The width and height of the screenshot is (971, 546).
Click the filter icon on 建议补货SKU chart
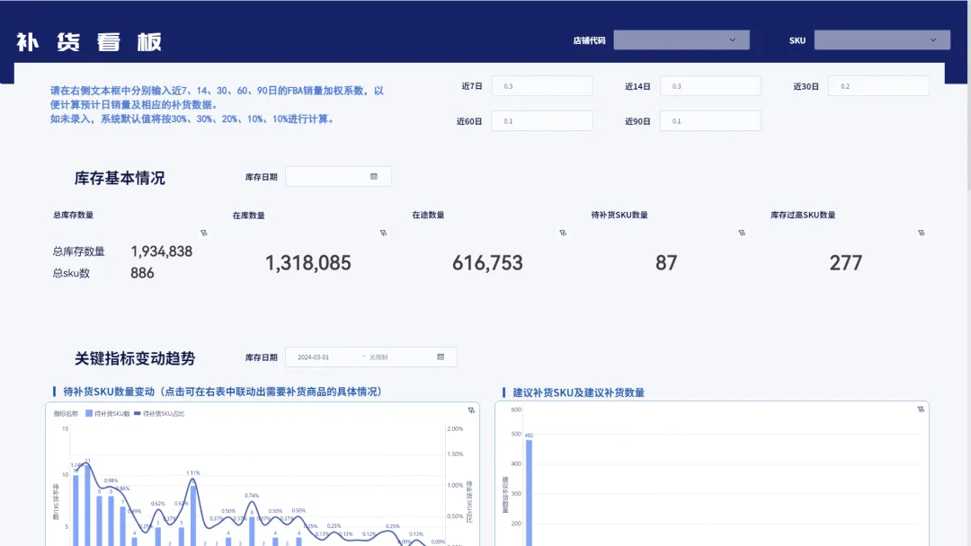[921, 409]
